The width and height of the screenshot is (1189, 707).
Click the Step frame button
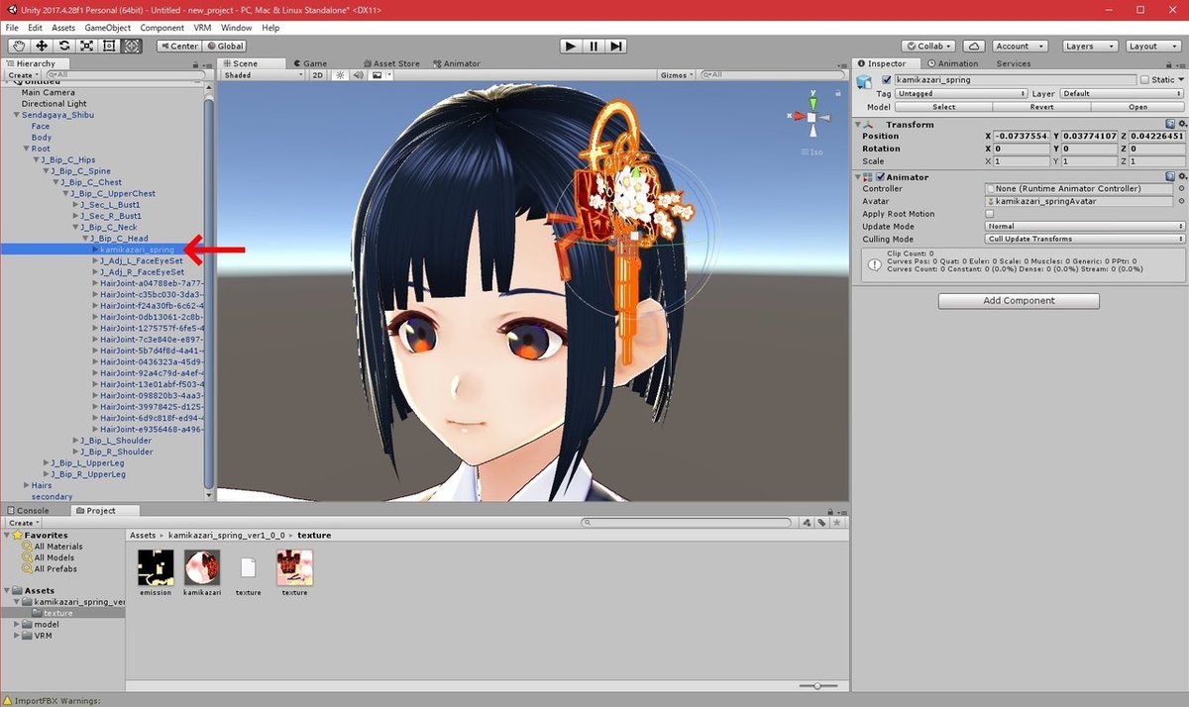pos(615,46)
